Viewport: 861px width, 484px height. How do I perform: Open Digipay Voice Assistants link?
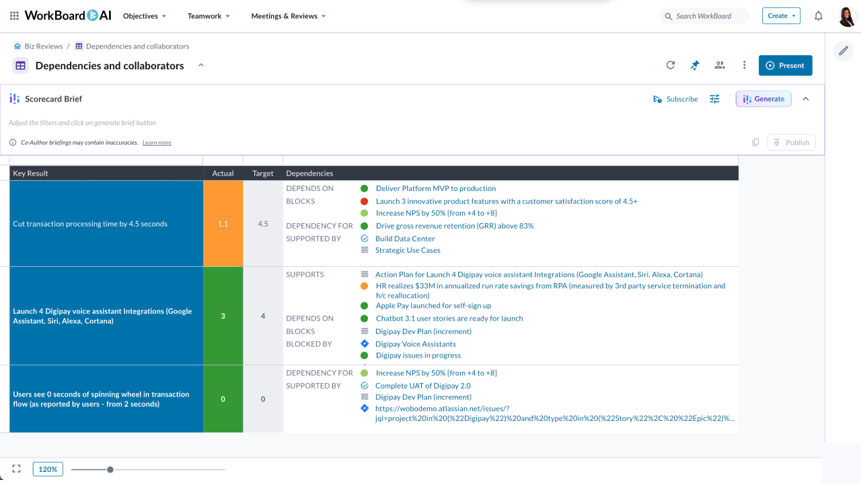(x=416, y=344)
